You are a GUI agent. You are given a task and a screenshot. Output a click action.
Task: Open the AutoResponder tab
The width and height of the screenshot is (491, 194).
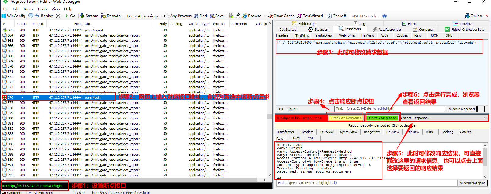(x=387, y=30)
